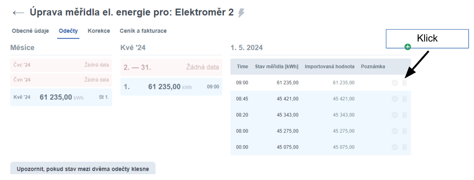This screenshot has height=180, width=474.
Task: Go to the Ceník a fakturace tab
Action: tap(143, 31)
